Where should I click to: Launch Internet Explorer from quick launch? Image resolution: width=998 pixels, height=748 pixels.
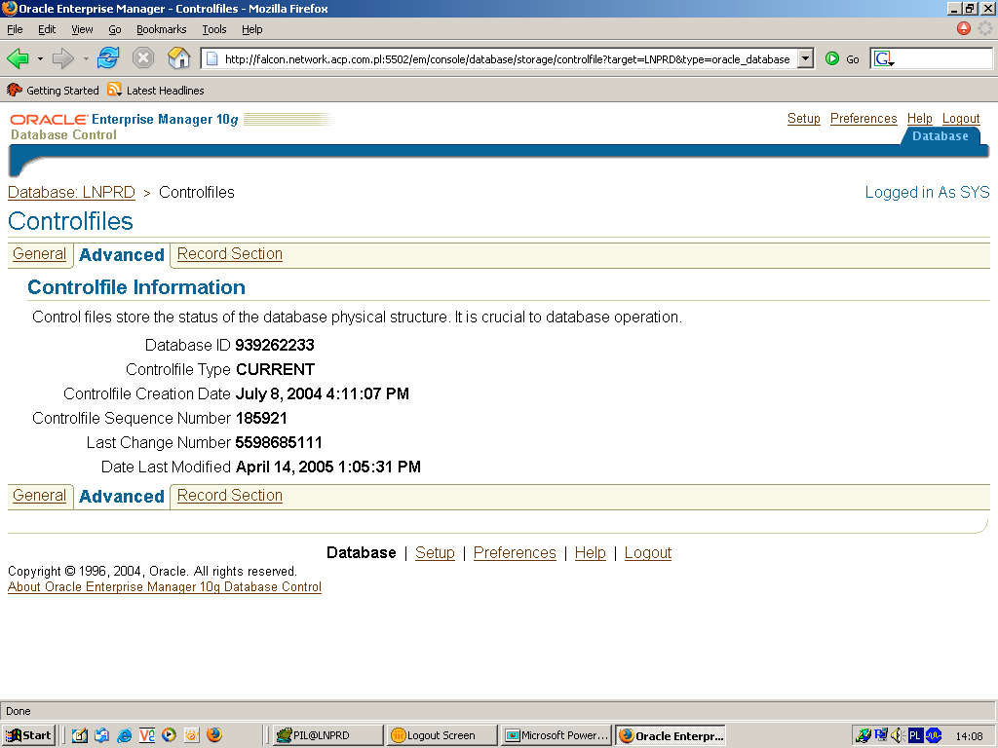click(124, 735)
